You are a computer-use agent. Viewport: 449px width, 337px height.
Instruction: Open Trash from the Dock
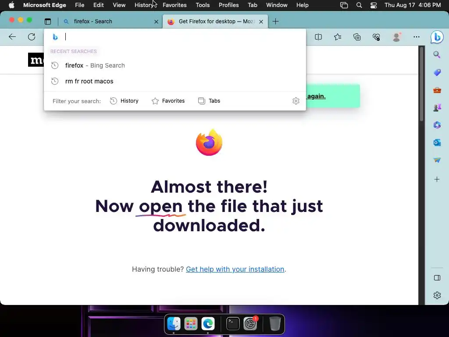point(275,324)
